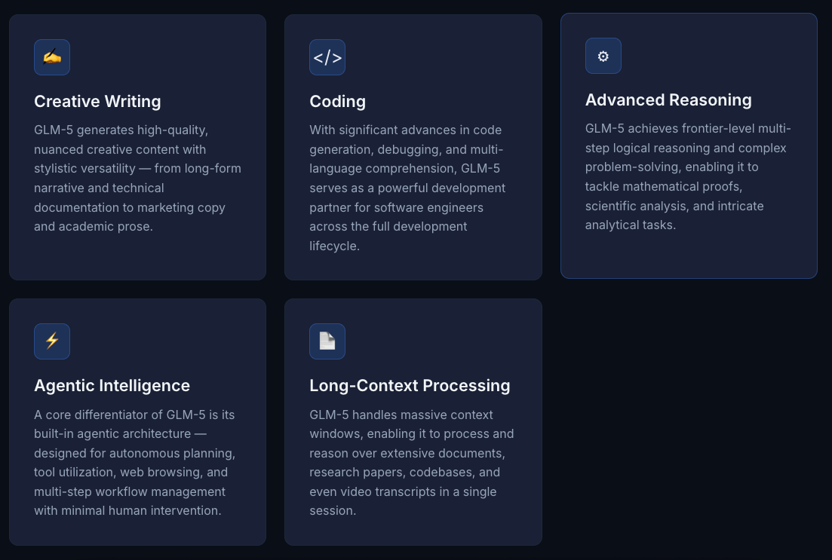
Task: Select the Coding card title
Action: point(337,102)
